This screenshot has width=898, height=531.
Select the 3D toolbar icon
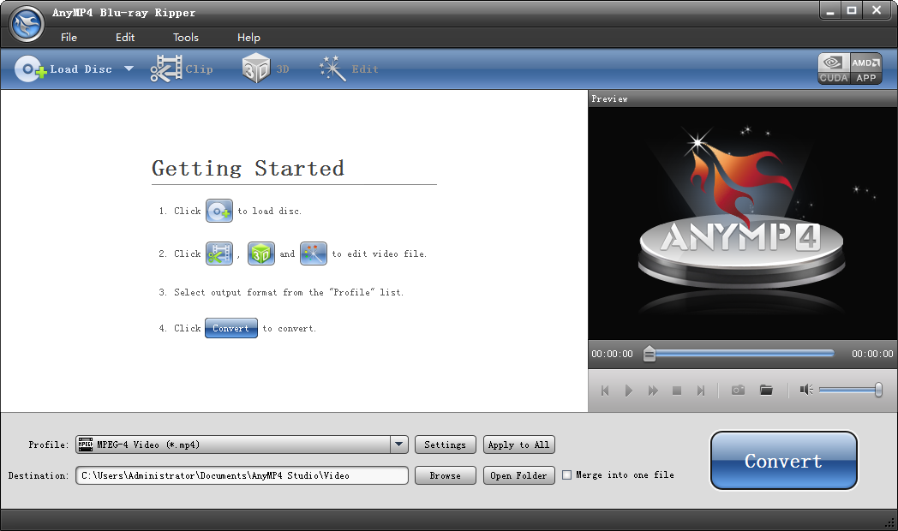click(256, 69)
